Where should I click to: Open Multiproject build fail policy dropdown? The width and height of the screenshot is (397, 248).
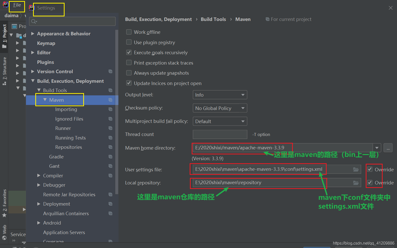pyautogui.click(x=220, y=121)
